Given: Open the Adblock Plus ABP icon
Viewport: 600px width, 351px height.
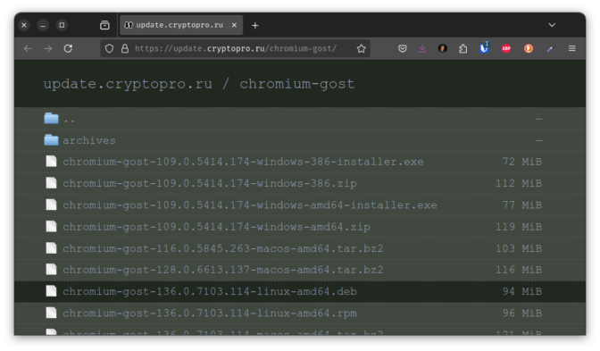Looking at the screenshot, I should click(x=506, y=48).
